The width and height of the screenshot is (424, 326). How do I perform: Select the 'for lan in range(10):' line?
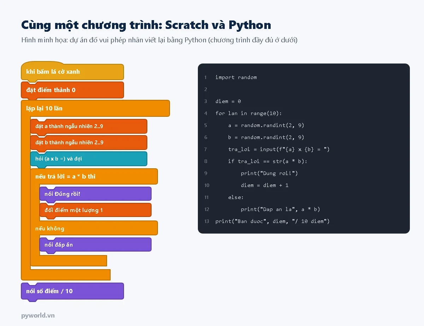pyautogui.click(x=249, y=113)
